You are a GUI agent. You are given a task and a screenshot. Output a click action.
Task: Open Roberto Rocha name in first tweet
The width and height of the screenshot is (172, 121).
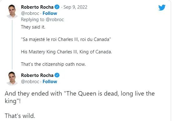point(37,7)
